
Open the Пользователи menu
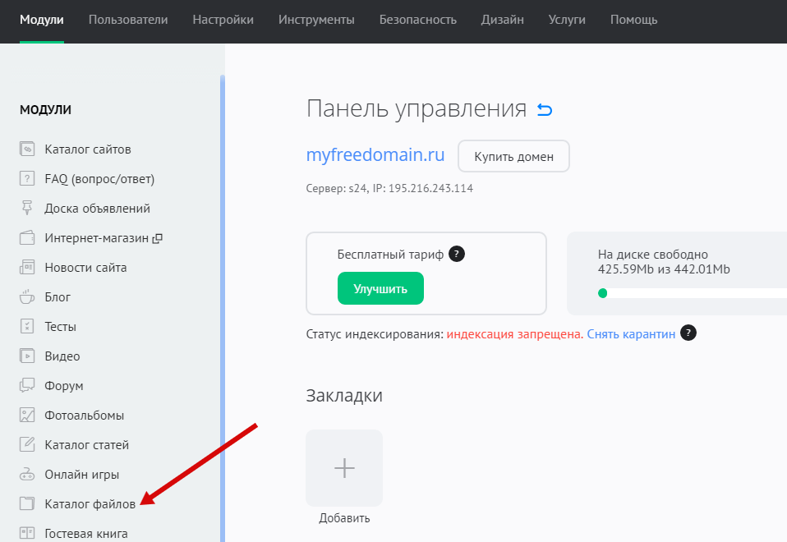(x=128, y=20)
